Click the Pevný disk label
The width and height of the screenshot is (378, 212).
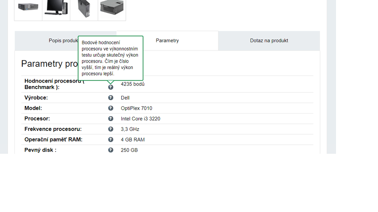[40, 150]
